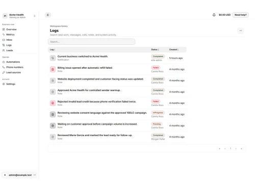Click red note icon for Billing issue log
This screenshot has height=191, width=255.
pos(53,69)
